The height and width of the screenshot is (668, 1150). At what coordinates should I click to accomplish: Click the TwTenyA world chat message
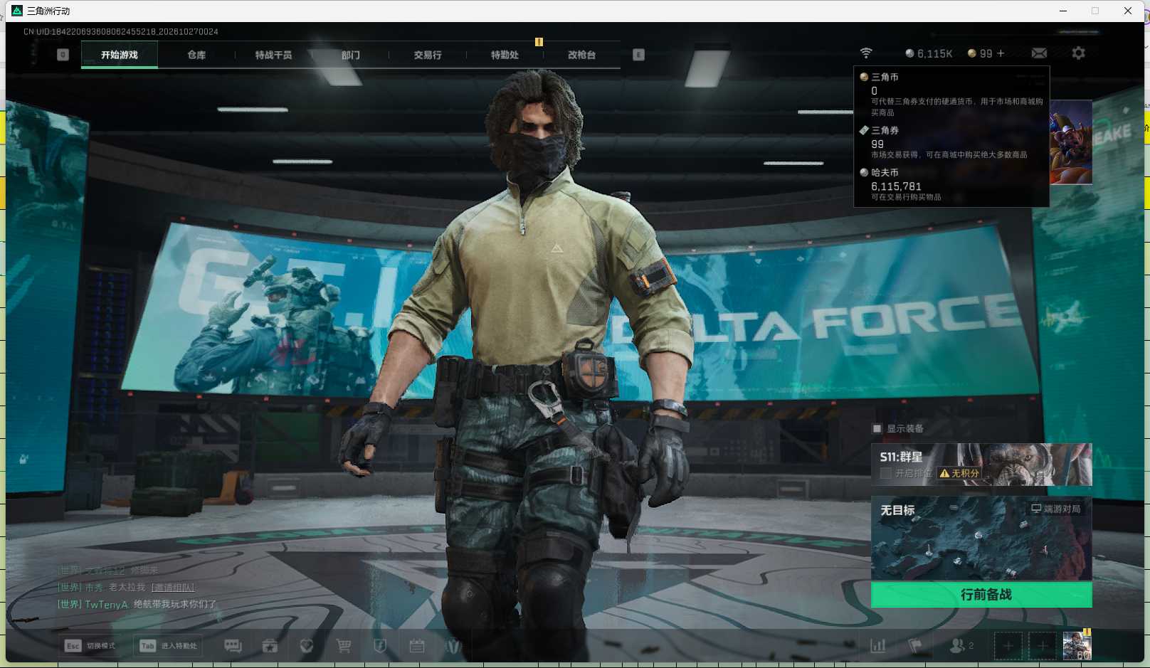coord(137,605)
